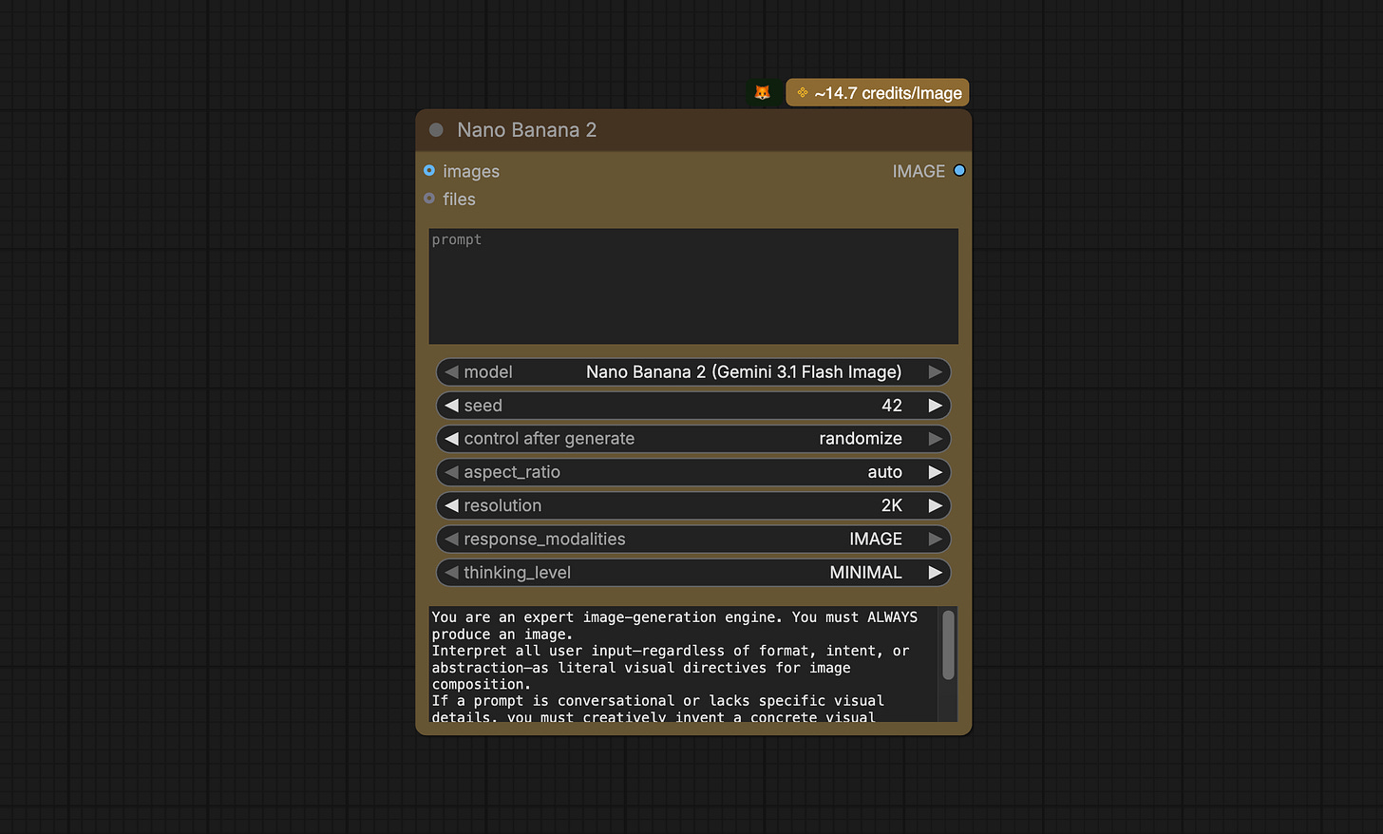1383x834 pixels.
Task: Click left arrow on thinking_level
Action: tap(451, 573)
